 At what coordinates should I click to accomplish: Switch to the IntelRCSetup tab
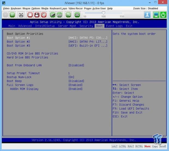coord(45,26)
